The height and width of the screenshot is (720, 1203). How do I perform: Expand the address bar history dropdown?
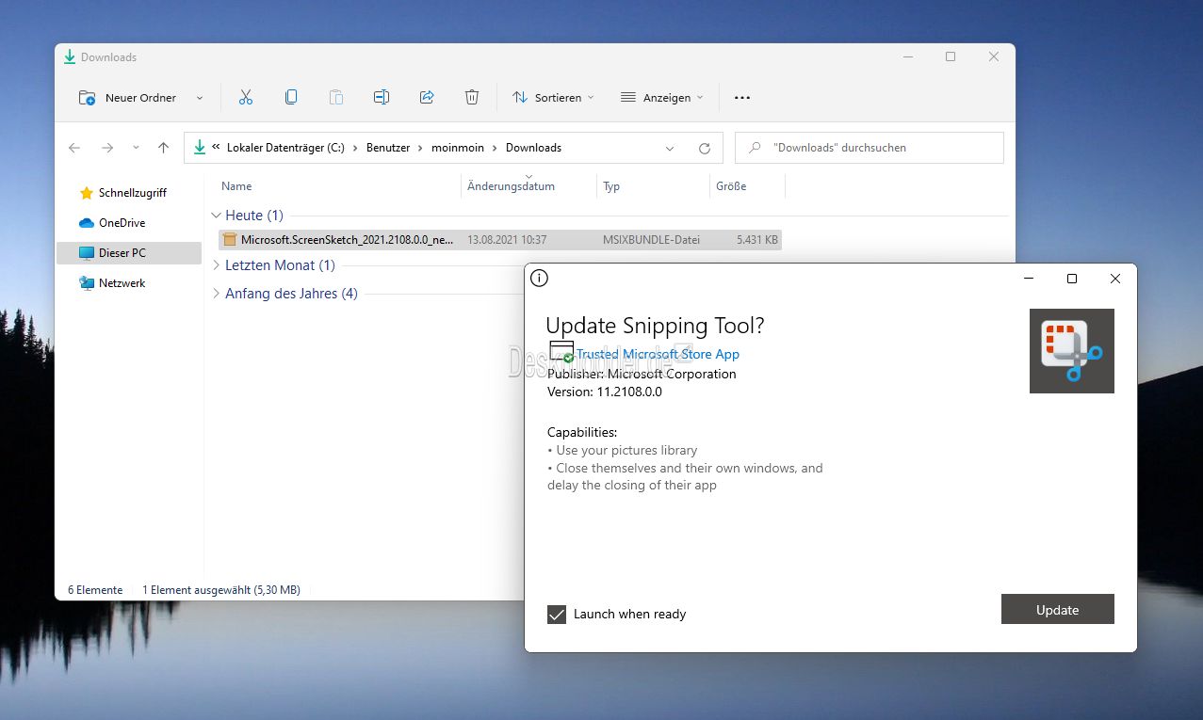(670, 148)
